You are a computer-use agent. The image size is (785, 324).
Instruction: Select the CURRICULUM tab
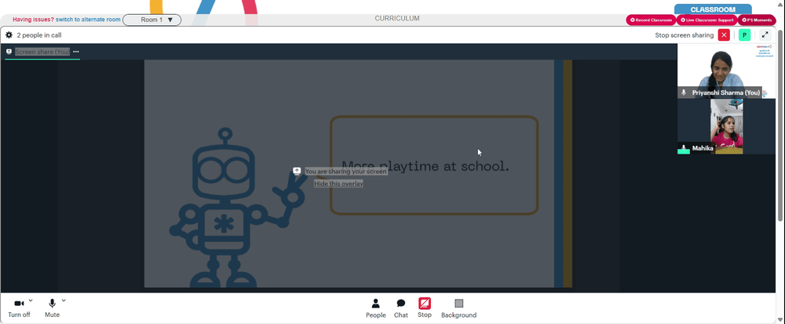(397, 19)
